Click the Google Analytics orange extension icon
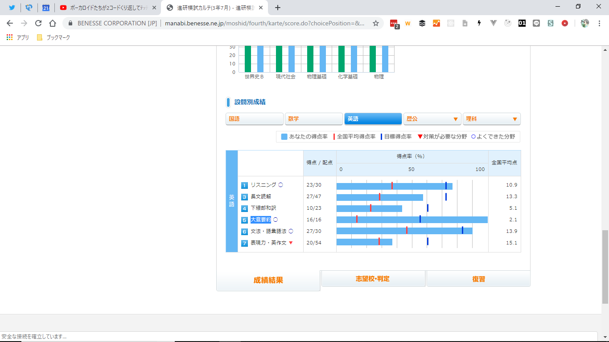The width and height of the screenshot is (609, 342). (x=436, y=23)
